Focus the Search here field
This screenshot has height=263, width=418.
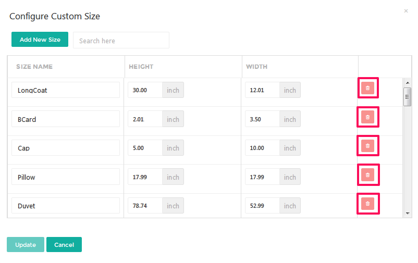(x=121, y=40)
